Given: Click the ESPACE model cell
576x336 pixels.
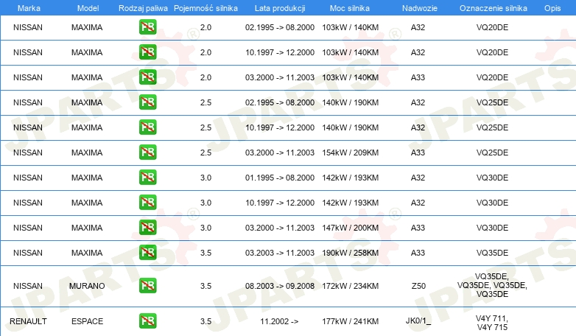Looking at the screenshot, I should [x=87, y=321].
